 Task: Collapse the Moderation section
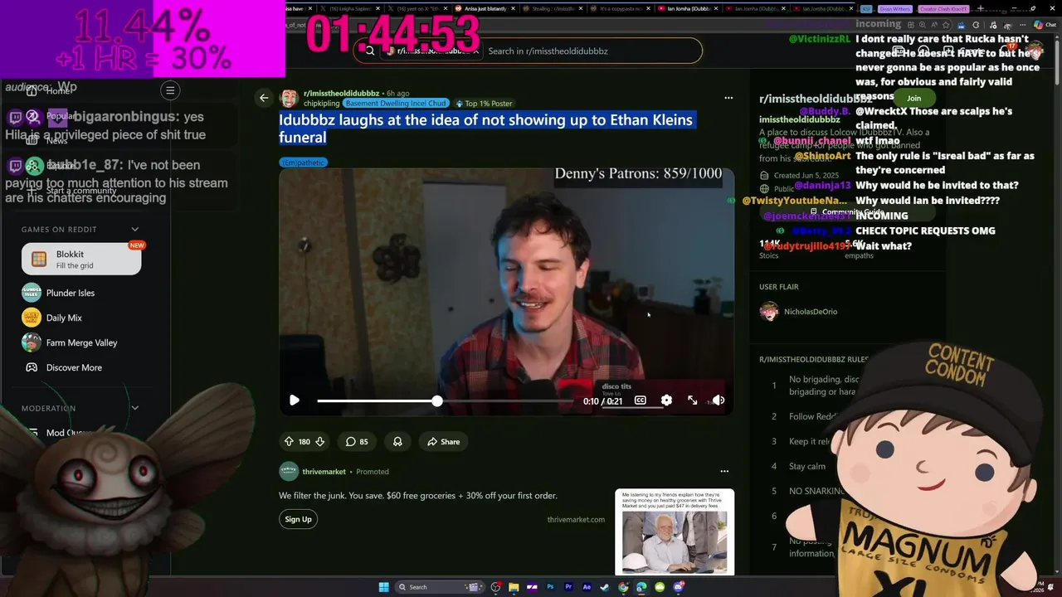[x=135, y=408]
